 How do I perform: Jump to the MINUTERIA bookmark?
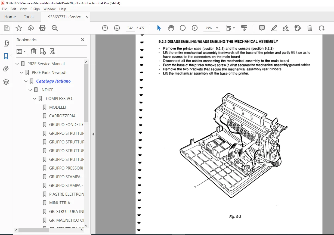[x=60, y=203]
